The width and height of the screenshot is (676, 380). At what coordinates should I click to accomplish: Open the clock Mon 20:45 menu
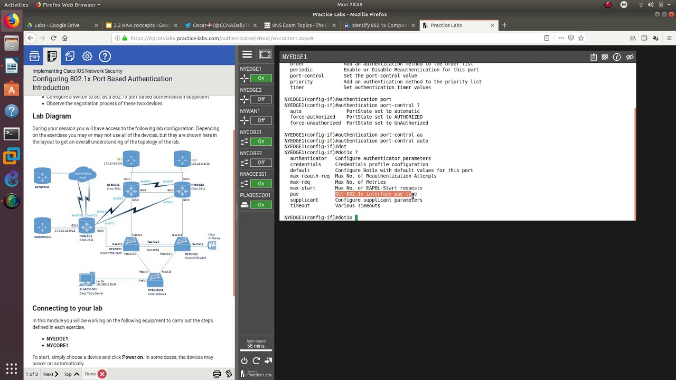[x=350, y=5]
